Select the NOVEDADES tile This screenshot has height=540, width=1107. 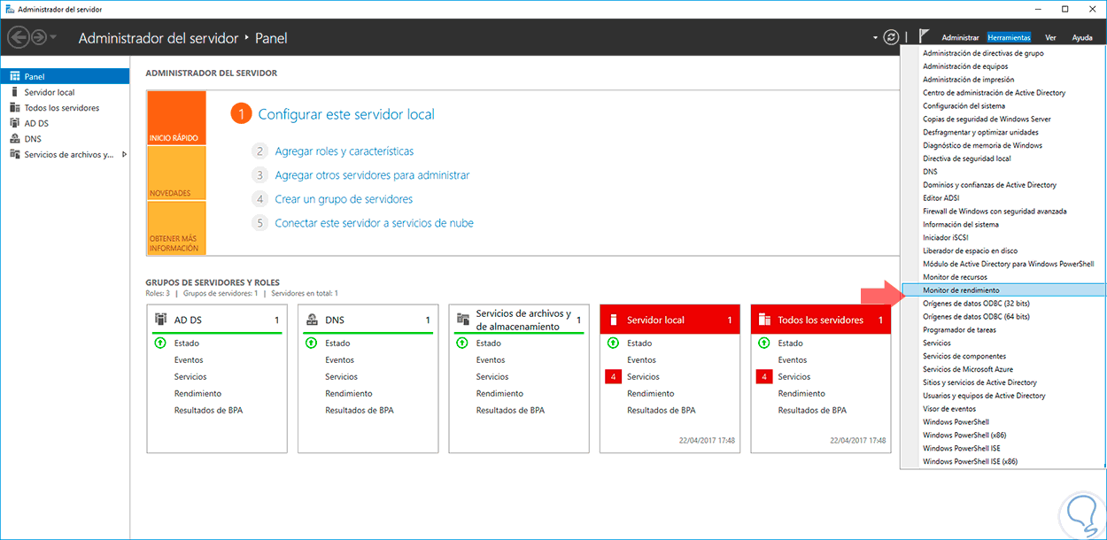tap(176, 173)
